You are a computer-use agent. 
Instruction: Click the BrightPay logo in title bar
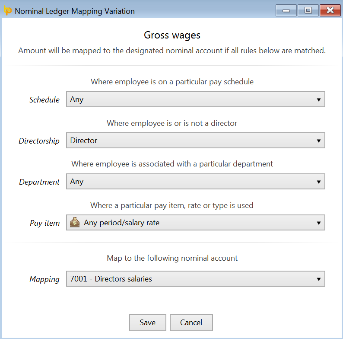8,11
